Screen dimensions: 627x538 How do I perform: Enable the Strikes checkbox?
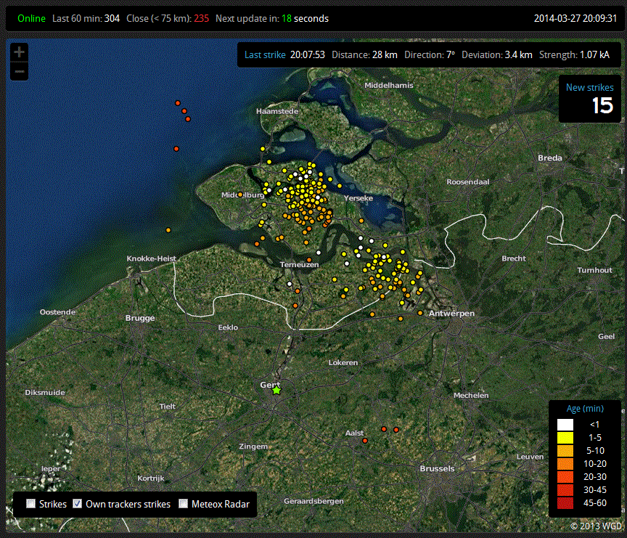coord(30,504)
